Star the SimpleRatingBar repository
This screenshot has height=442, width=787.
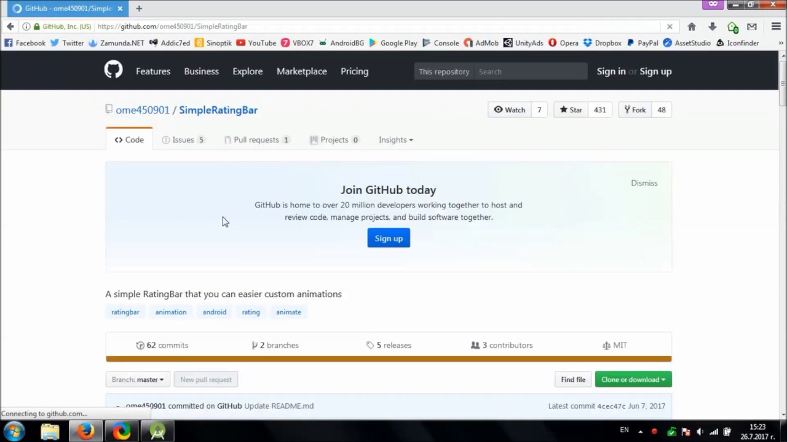click(571, 110)
